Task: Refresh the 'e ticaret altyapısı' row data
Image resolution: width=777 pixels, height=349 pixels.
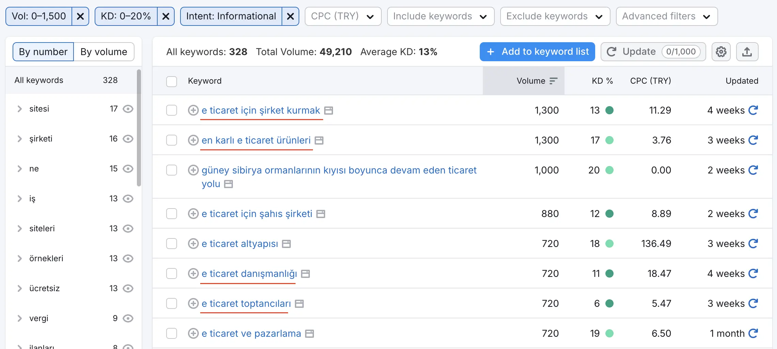Action: pyautogui.click(x=753, y=244)
